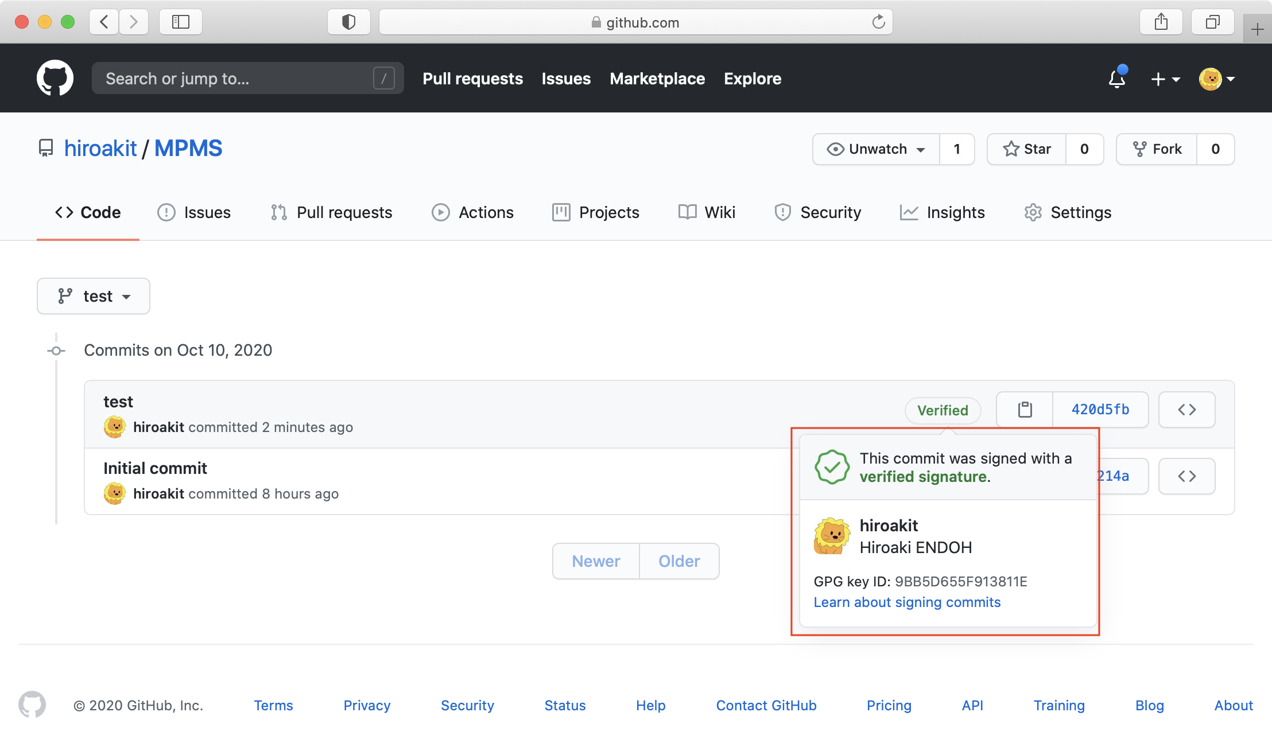Browse repository at the test commit
1272x747 pixels.
1186,410
